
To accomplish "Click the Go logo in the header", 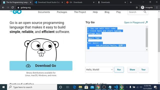I will click(15, 12).
